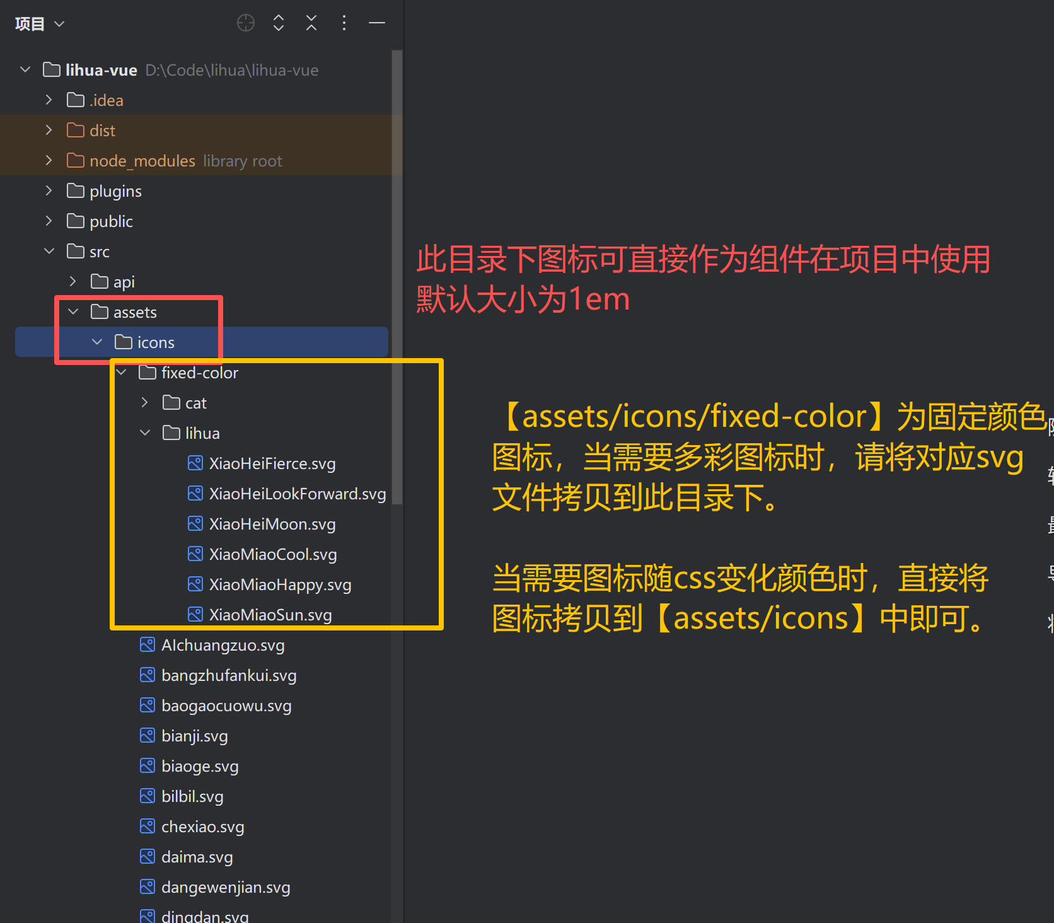Collapse the src folder
The image size is (1054, 923).
pos(49,252)
